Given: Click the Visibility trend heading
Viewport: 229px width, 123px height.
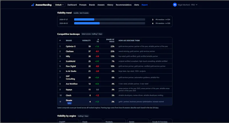Looking at the screenshot, I should pyautogui.click(x=64, y=13).
